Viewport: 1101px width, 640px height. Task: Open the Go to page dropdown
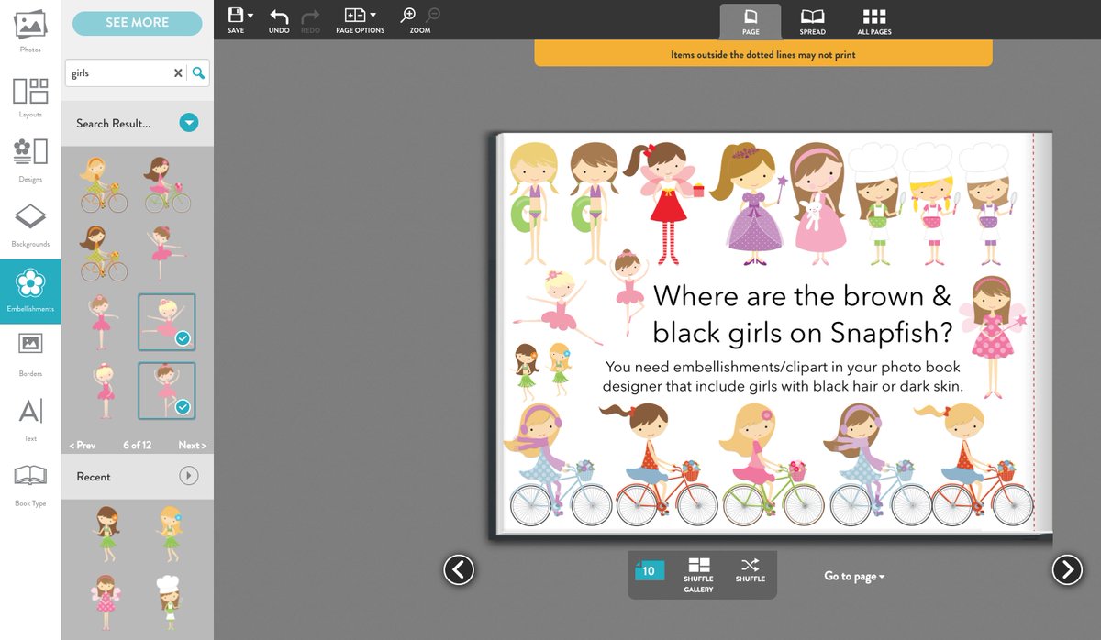[x=854, y=576]
